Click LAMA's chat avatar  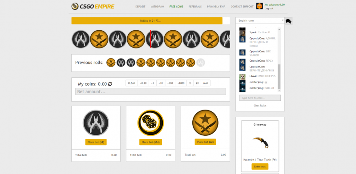(x=242, y=77)
